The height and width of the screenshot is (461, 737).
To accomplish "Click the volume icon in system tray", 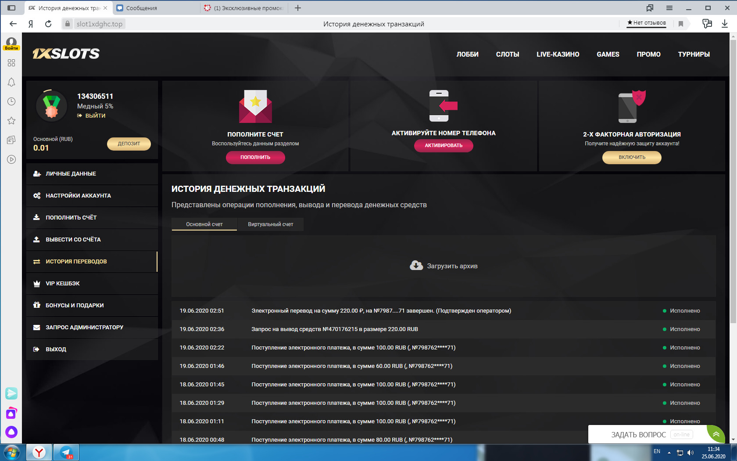I will coord(690,452).
